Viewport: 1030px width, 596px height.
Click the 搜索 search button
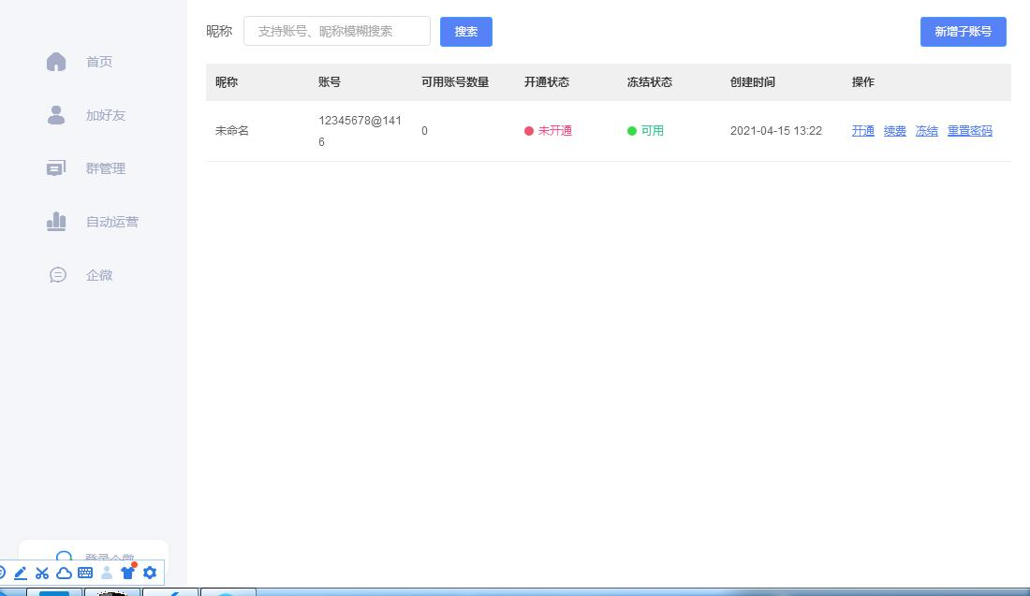pos(465,32)
